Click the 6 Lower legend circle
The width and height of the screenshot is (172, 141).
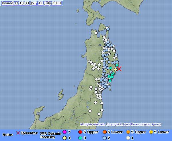coord(105,132)
